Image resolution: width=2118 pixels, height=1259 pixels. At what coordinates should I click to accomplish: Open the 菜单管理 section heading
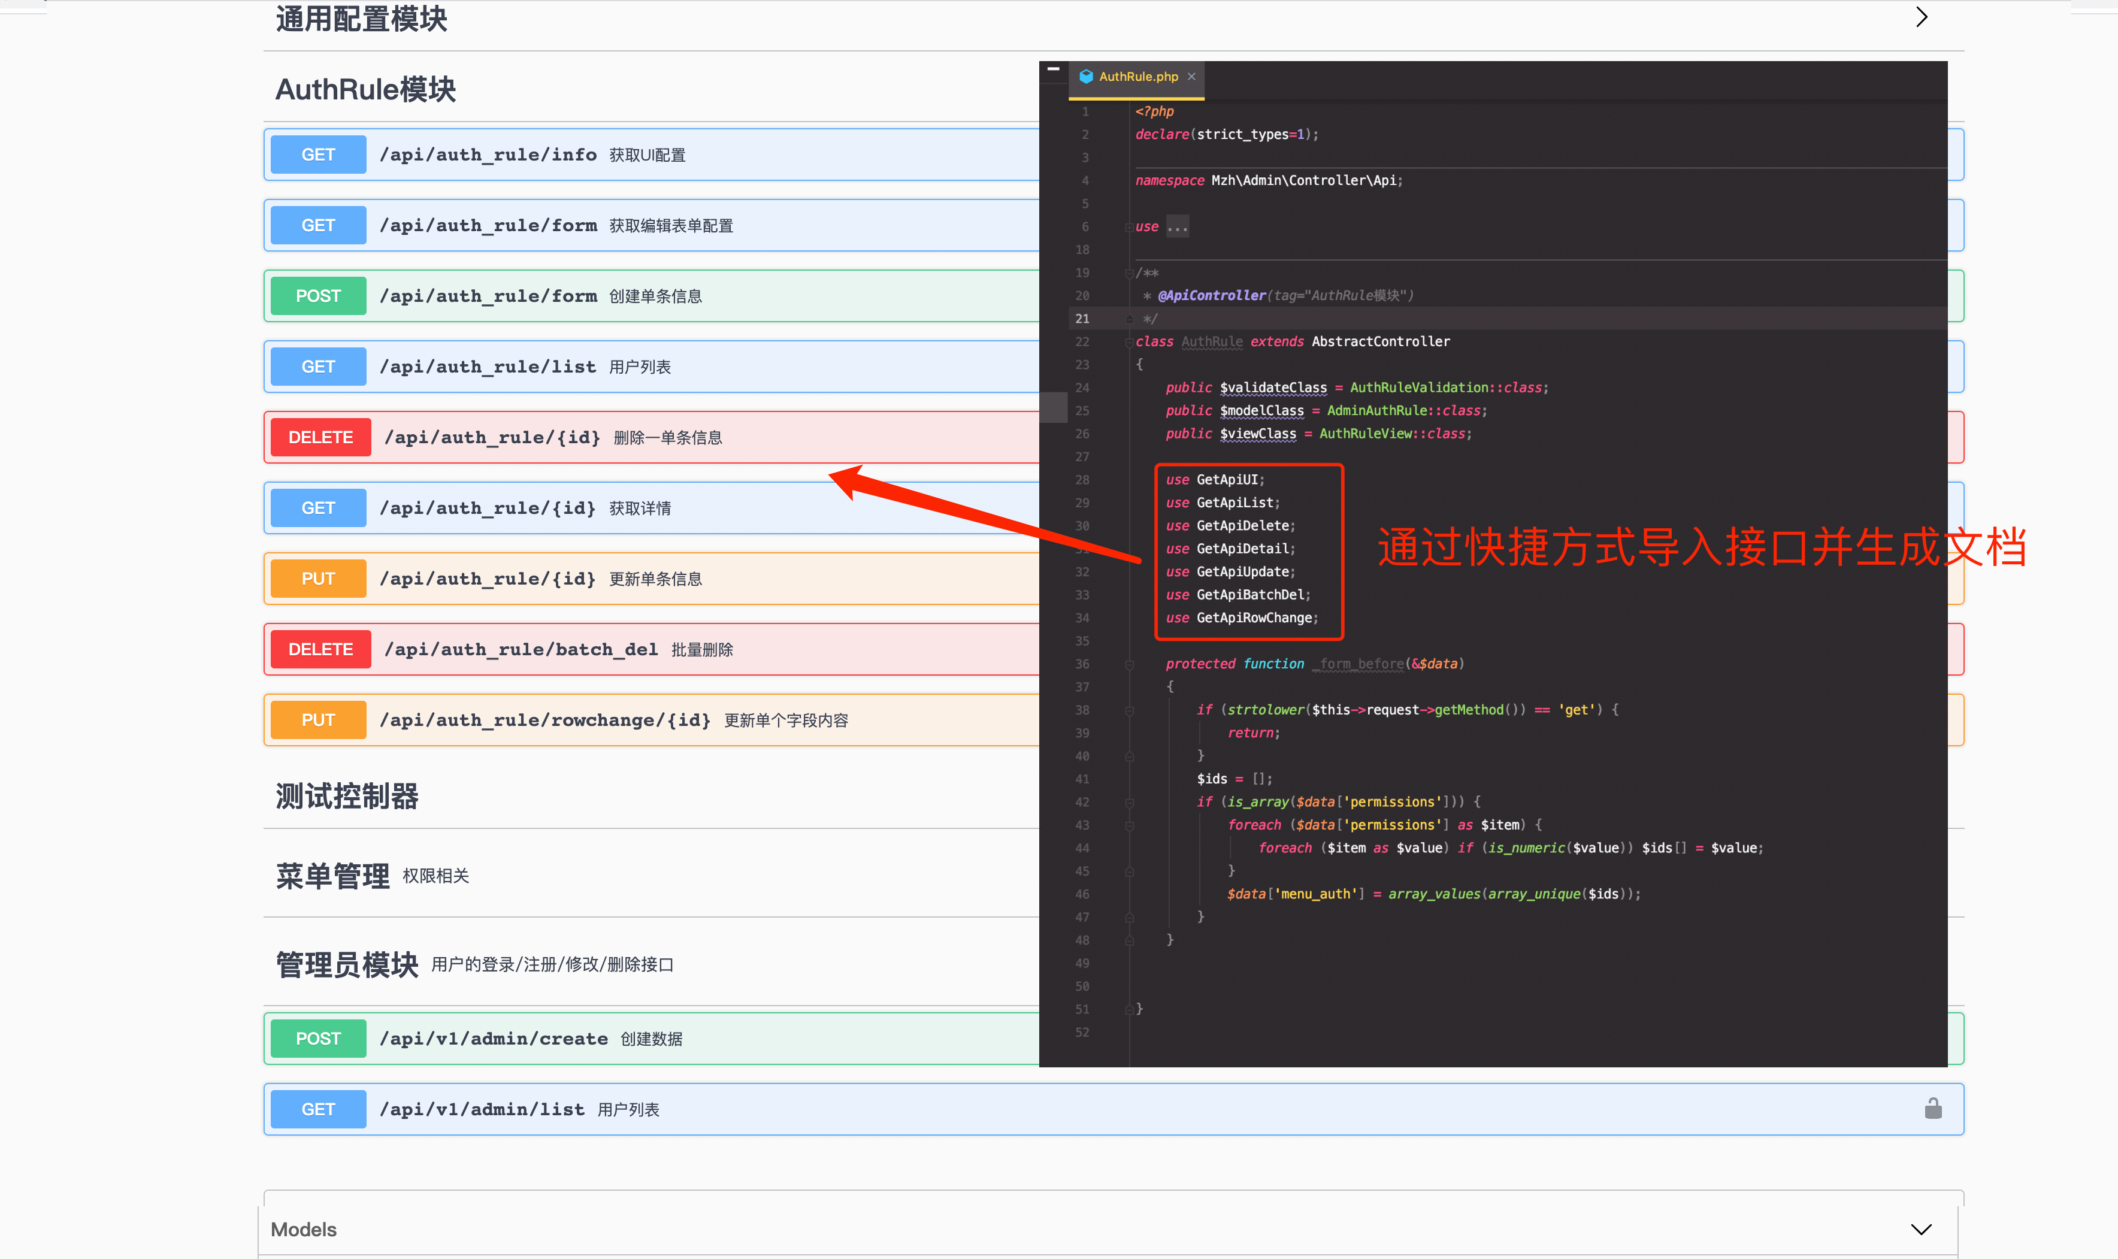point(332,876)
